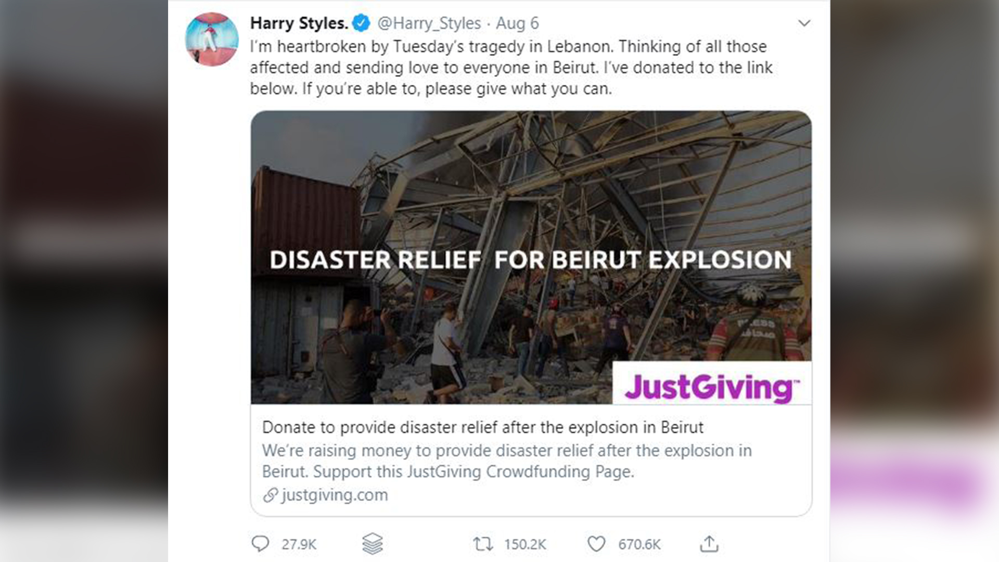Screen dimensions: 999x562
Task: Click the chain link icon beside justgiving.com
Action: click(270, 495)
